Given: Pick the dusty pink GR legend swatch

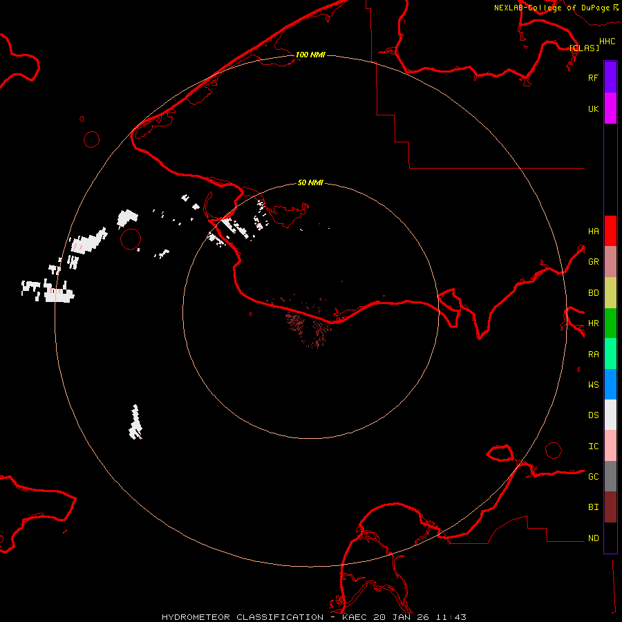Looking at the screenshot, I should click(610, 262).
